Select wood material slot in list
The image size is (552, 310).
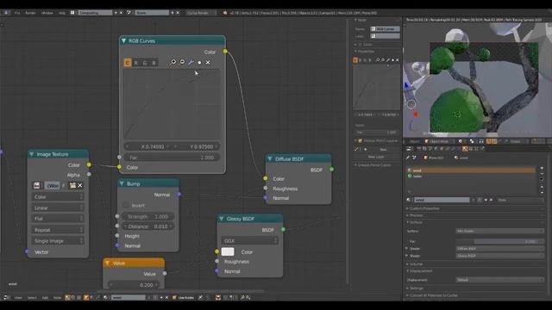[x=471, y=170]
